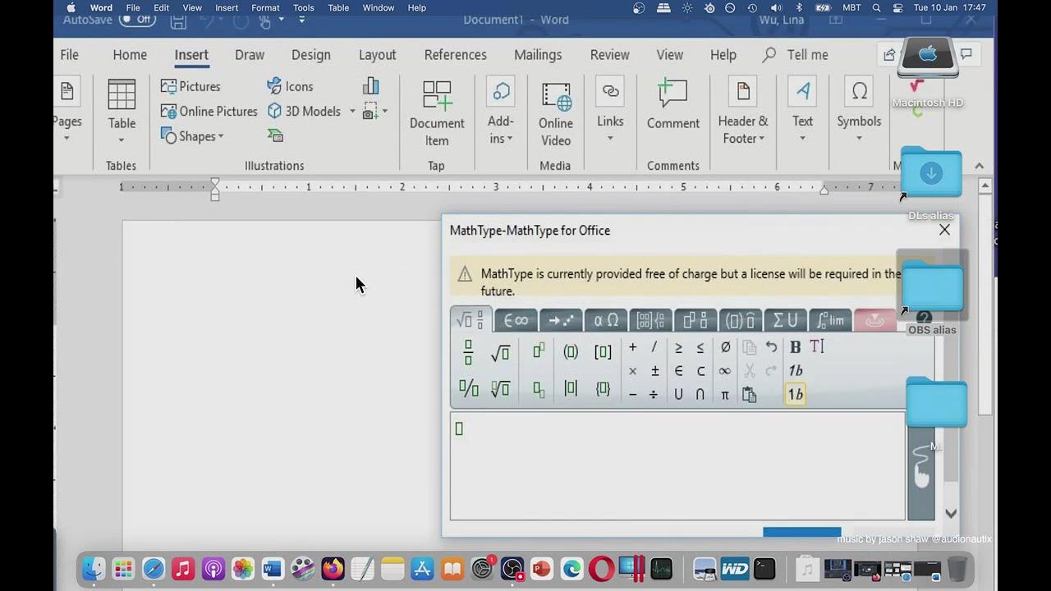Open the Greek letters tab in MathType

[x=606, y=320]
